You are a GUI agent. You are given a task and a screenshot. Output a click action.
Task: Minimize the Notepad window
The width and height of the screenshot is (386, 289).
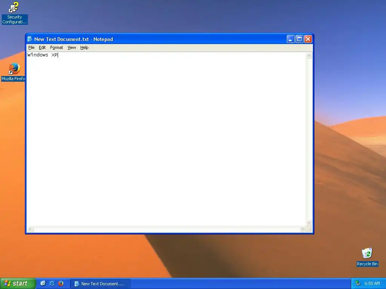(291, 39)
